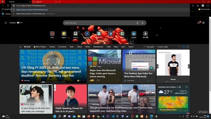Start voice search with microphone icon

point(137,23)
